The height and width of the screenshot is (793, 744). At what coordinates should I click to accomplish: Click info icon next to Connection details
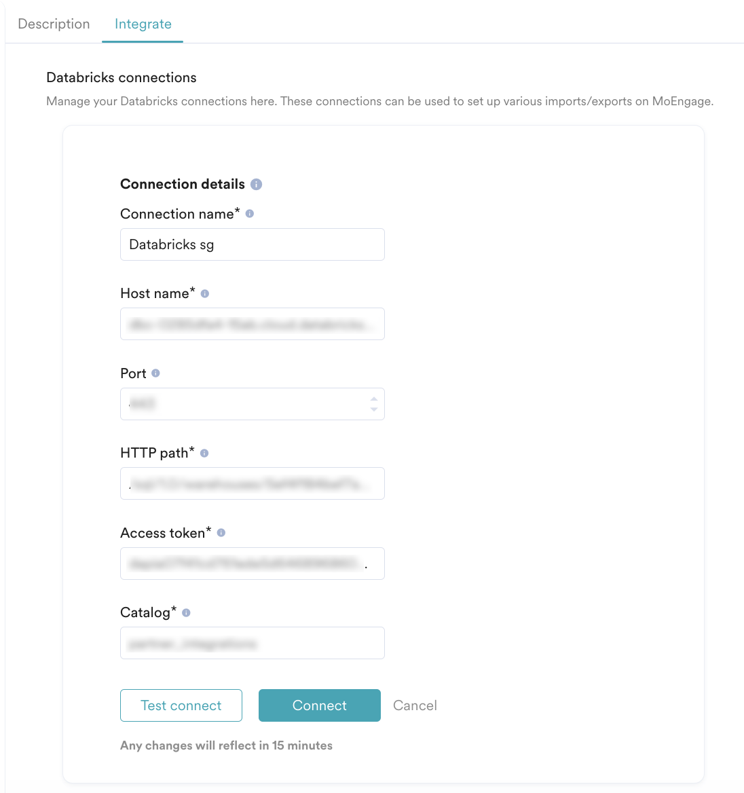[256, 184]
